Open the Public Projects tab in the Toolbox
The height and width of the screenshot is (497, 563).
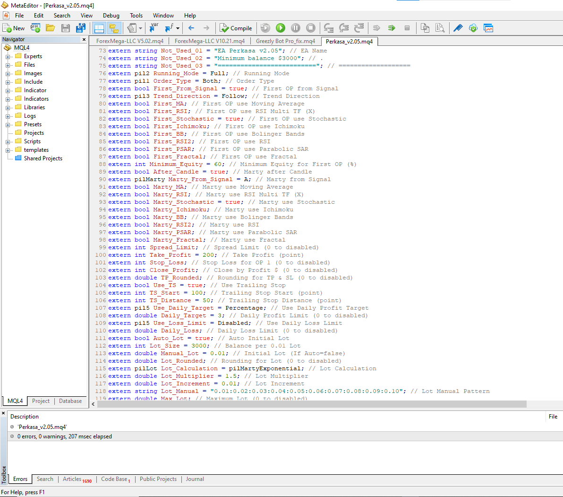tap(158, 479)
